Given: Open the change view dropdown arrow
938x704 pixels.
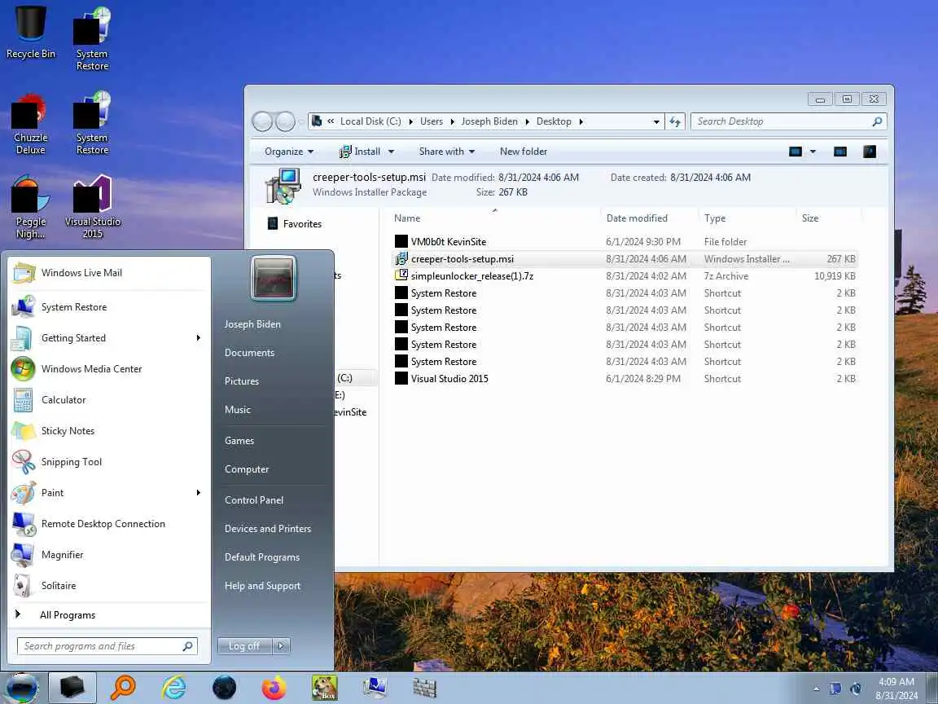Looking at the screenshot, I should click(x=813, y=152).
